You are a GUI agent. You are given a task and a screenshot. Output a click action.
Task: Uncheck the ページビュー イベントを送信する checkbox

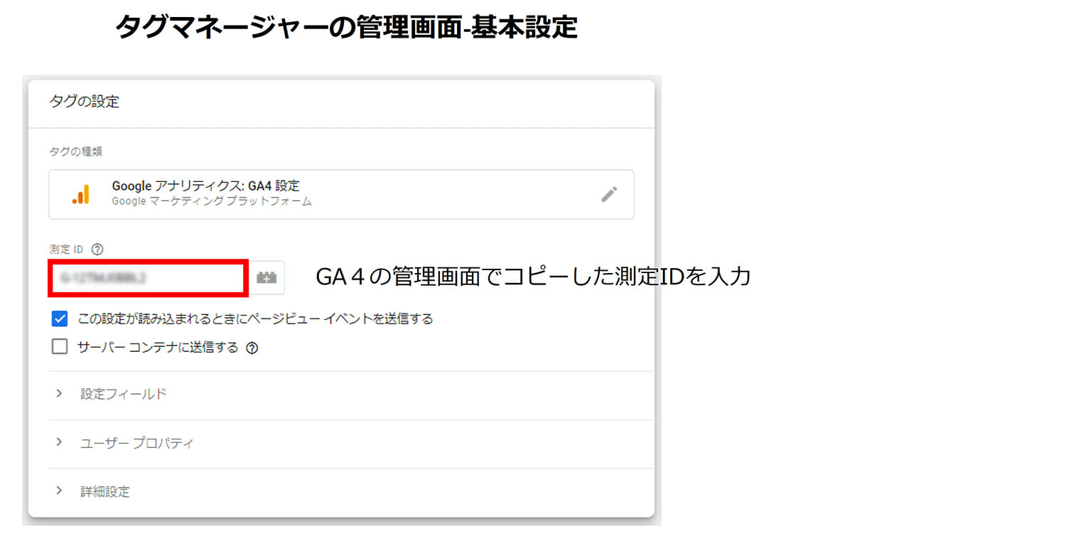[x=60, y=319]
